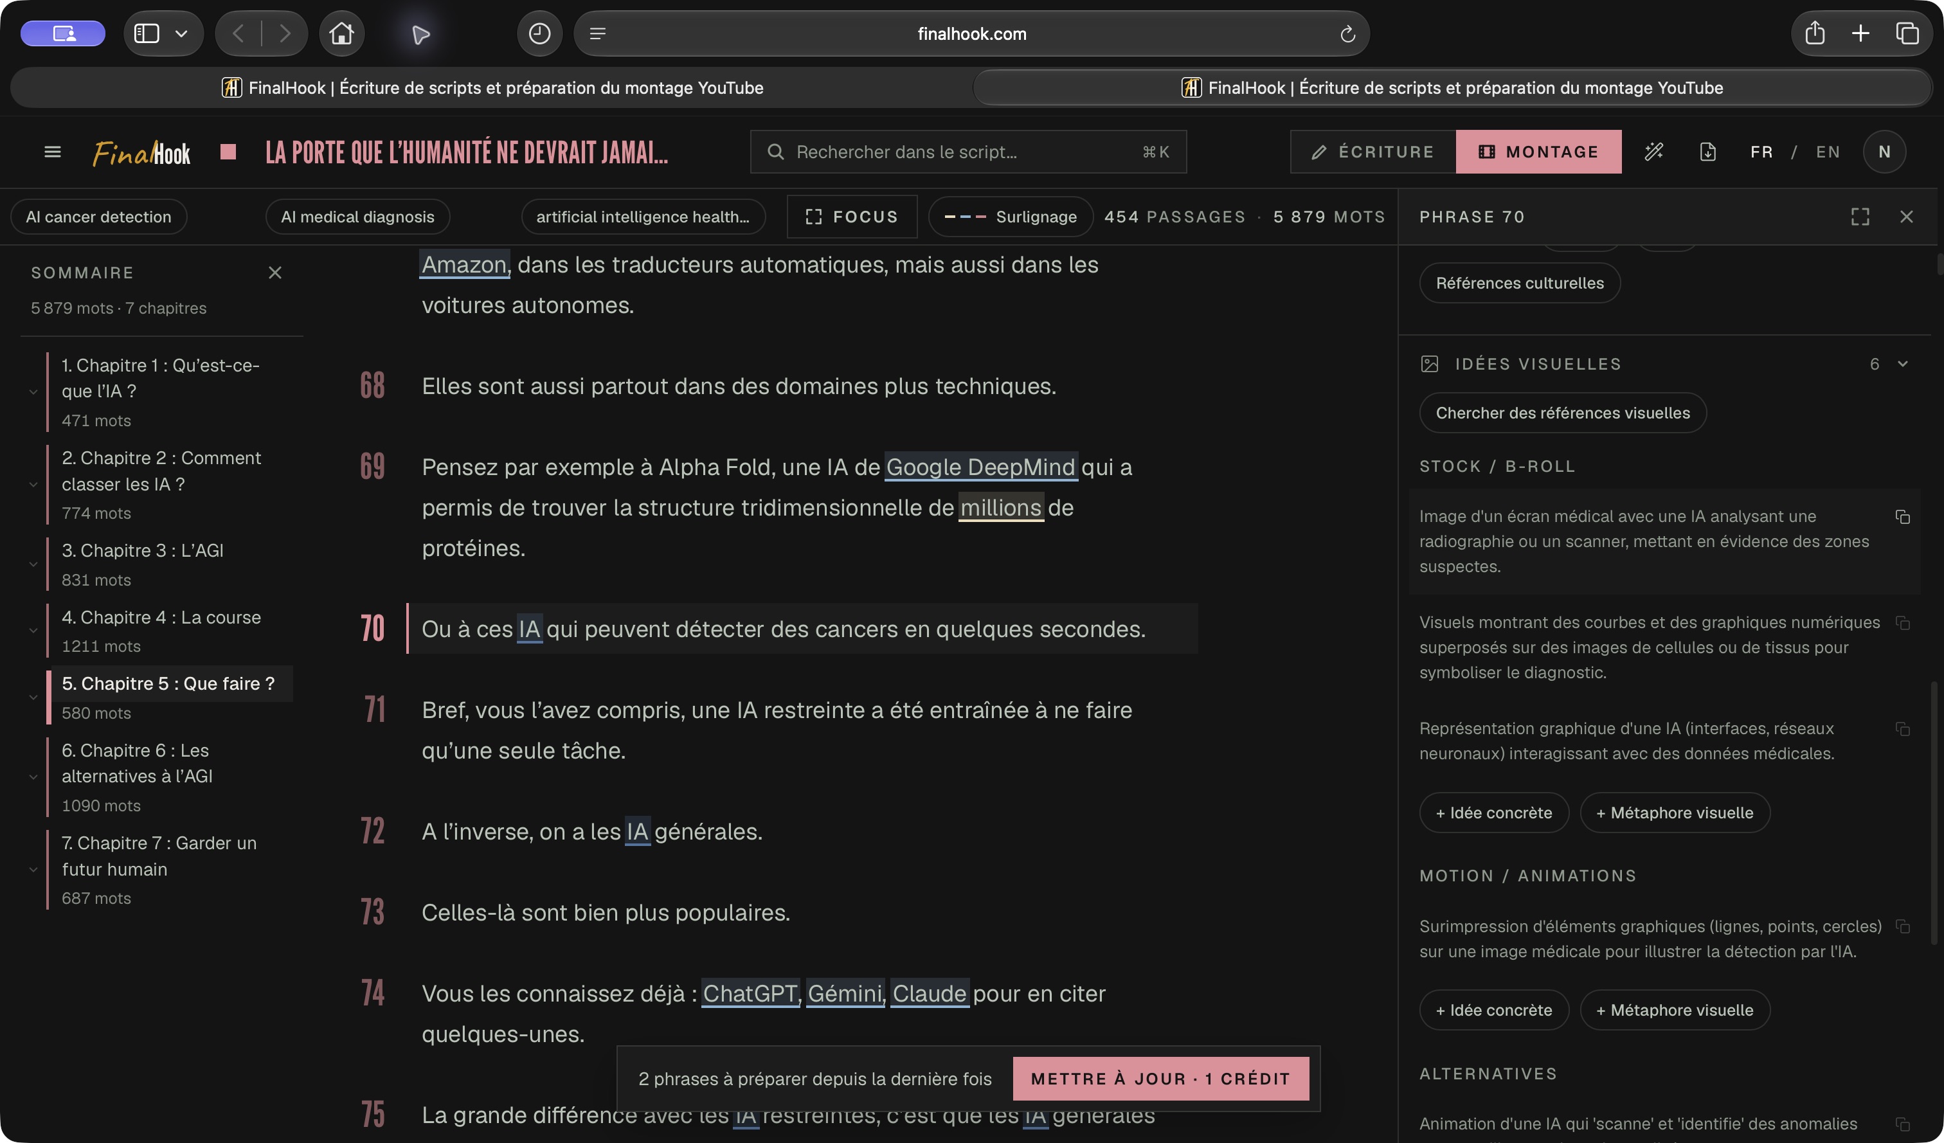Toggle Surlignage highlighting
Screen dimensions: 1944x1143
1011,217
